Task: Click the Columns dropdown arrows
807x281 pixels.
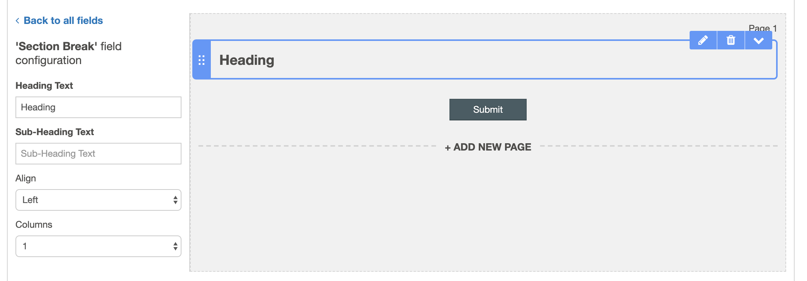Action: (x=175, y=246)
